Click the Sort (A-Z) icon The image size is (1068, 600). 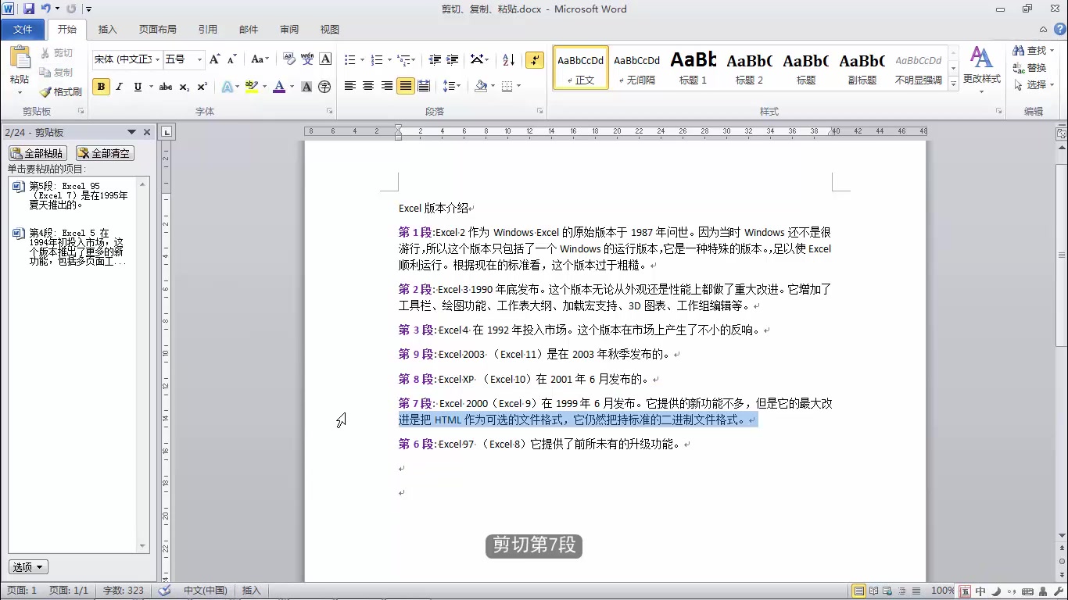pyautogui.click(x=508, y=59)
